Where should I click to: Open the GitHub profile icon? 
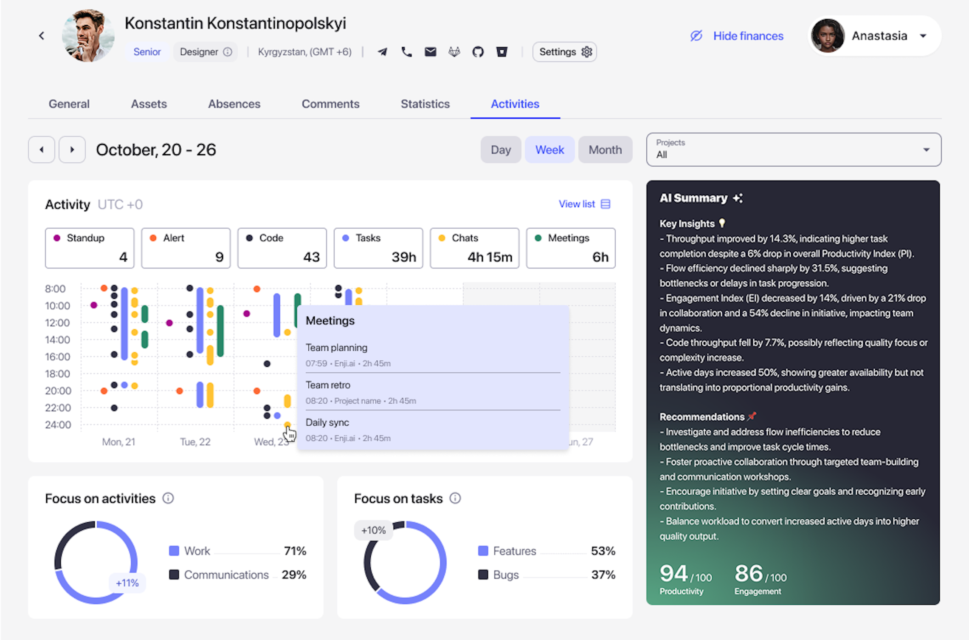coord(478,52)
